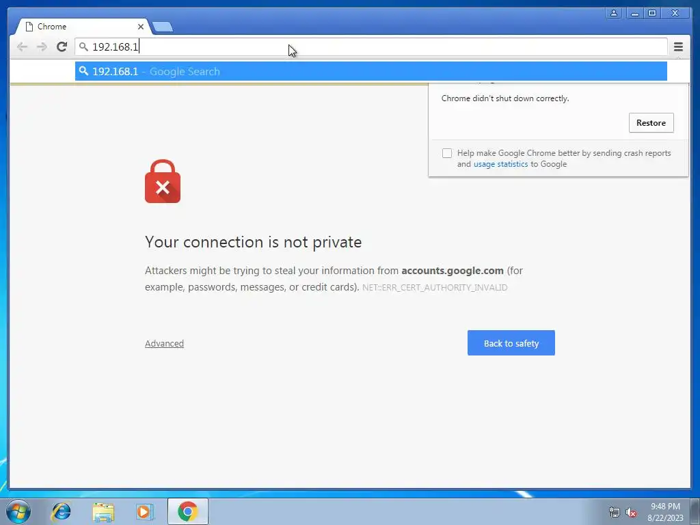Click inside the address bar field
This screenshot has height=525, width=700.
(x=371, y=46)
